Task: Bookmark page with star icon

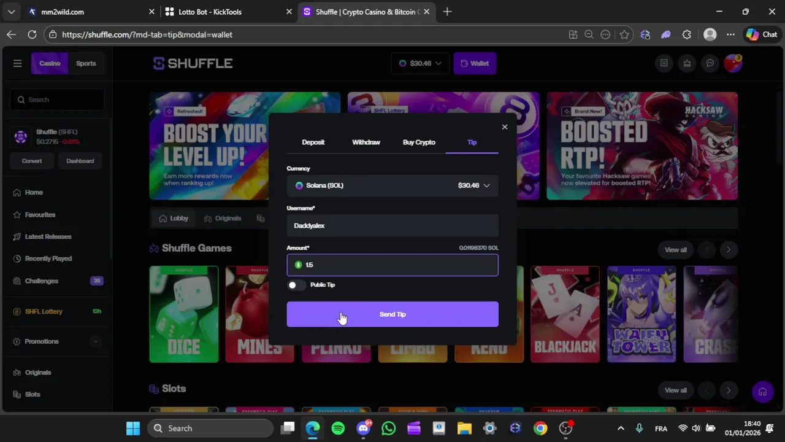Action: [x=624, y=35]
